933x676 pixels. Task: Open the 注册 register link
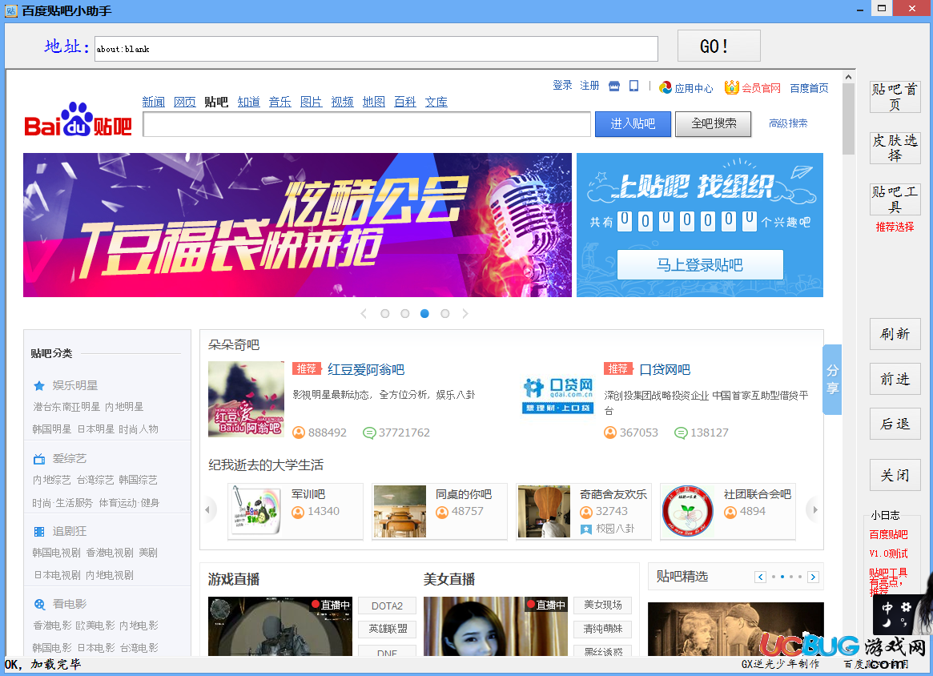click(589, 86)
